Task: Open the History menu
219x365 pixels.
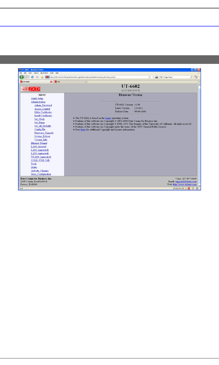Action: (36, 73)
